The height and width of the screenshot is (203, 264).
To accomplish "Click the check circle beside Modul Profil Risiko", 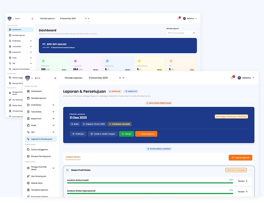I will pyautogui.click(x=67, y=170).
